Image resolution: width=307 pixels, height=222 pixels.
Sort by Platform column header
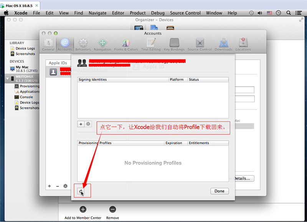(178, 80)
